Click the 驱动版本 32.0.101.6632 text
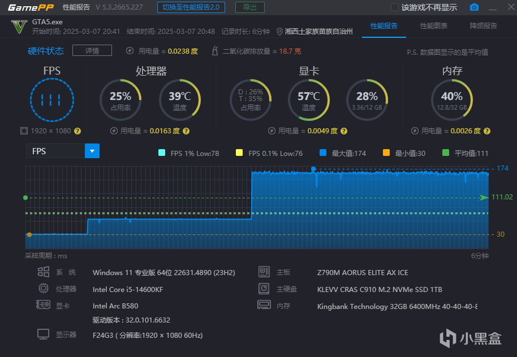This screenshot has width=517, height=357. (x=131, y=320)
